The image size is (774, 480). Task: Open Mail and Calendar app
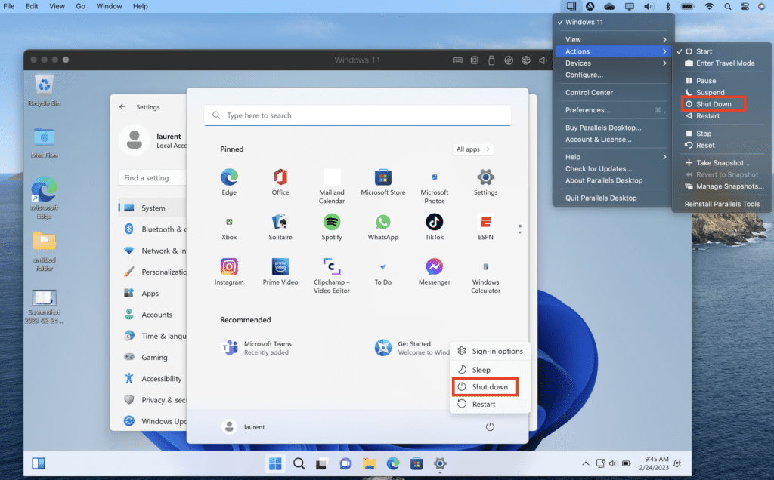pyautogui.click(x=332, y=186)
